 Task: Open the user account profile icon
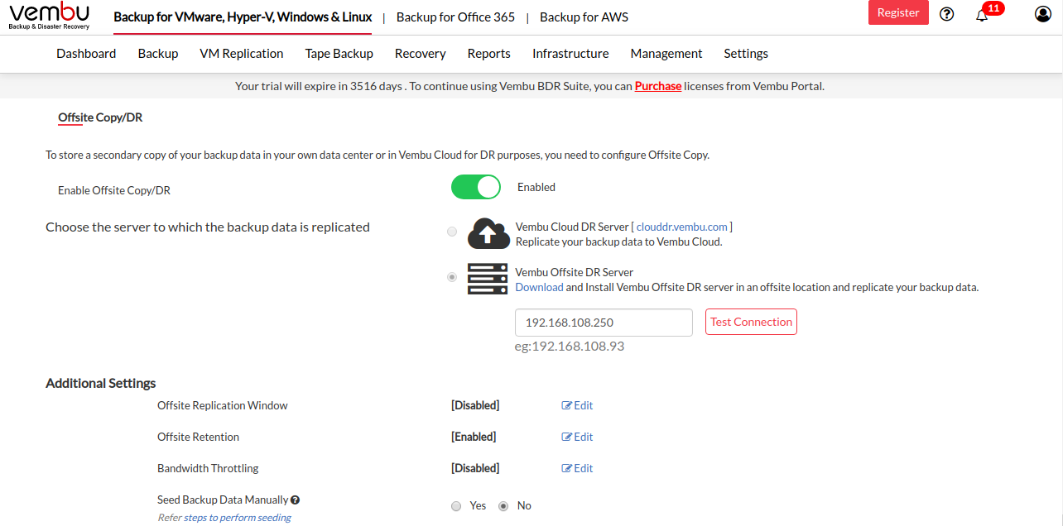1043,14
